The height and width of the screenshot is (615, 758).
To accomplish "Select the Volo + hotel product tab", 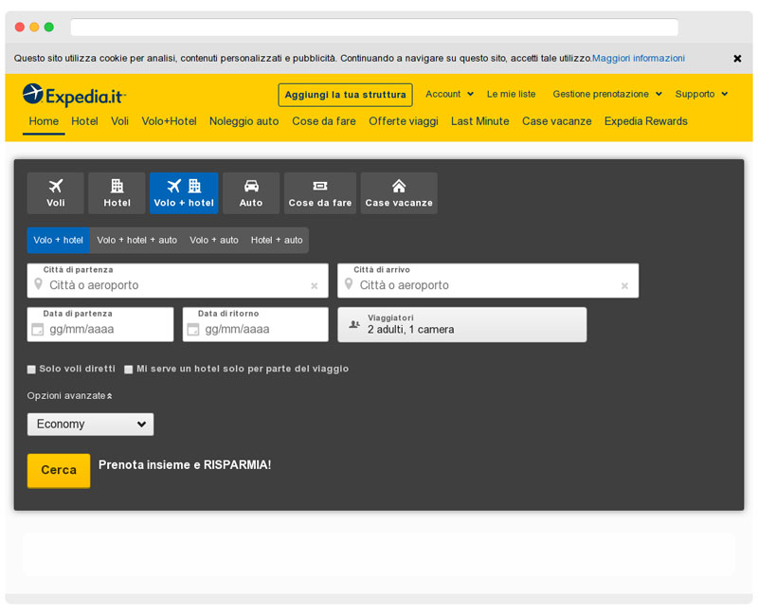I will click(x=184, y=193).
